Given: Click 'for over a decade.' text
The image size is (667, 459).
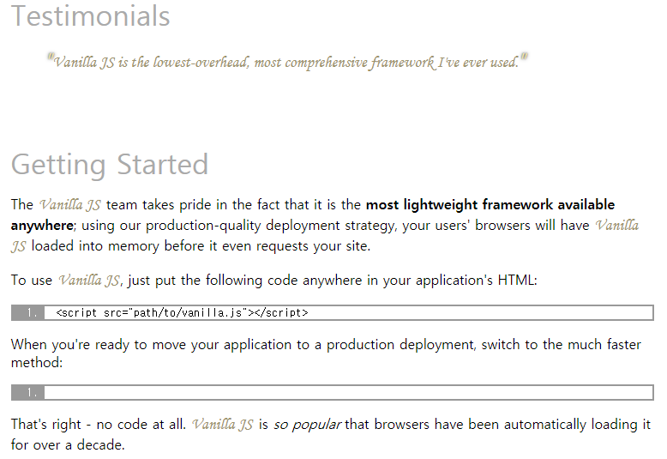Looking at the screenshot, I should [68, 445].
